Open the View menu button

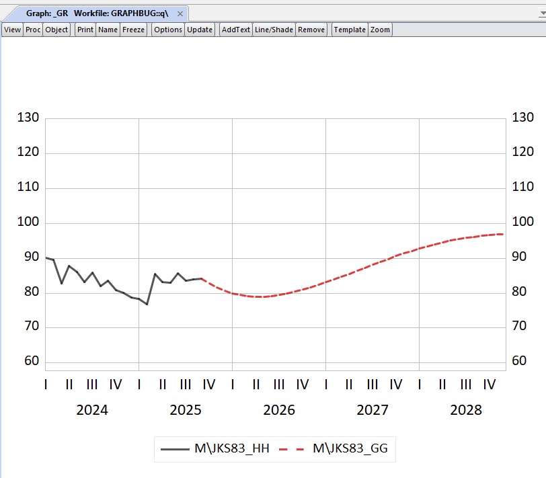tap(12, 30)
